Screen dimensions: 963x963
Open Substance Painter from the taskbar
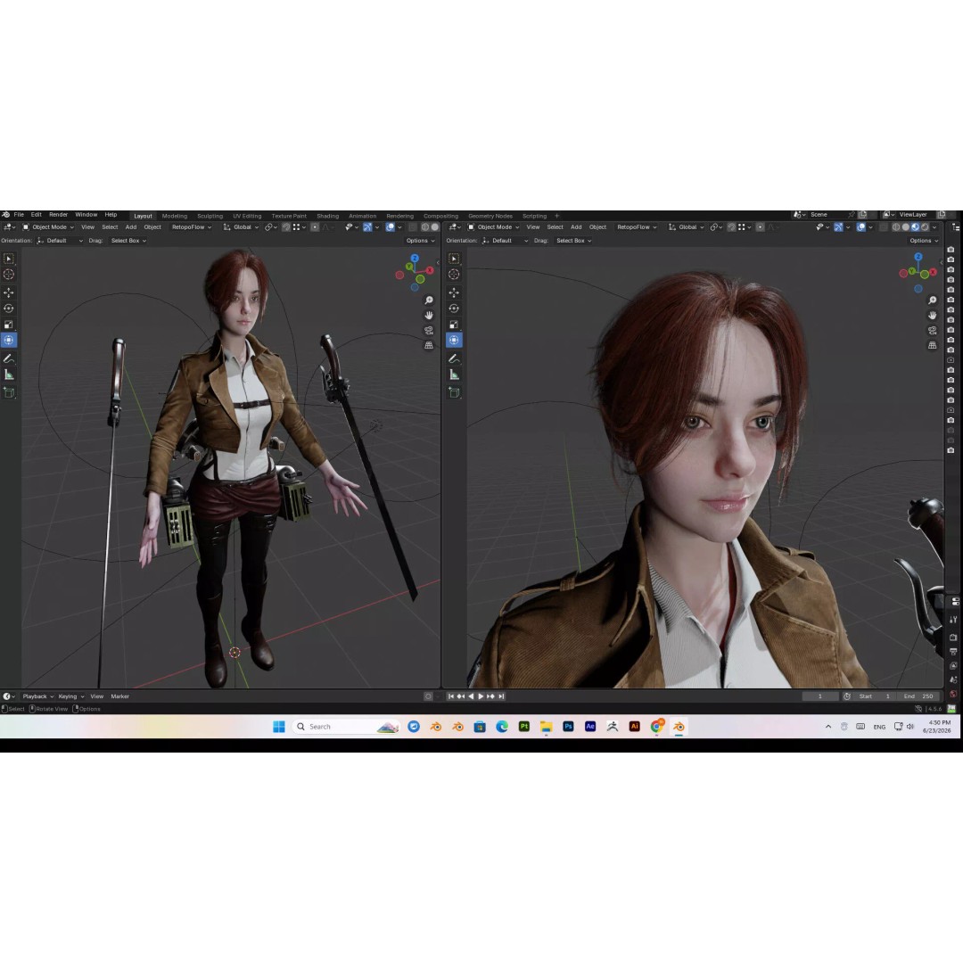point(524,727)
